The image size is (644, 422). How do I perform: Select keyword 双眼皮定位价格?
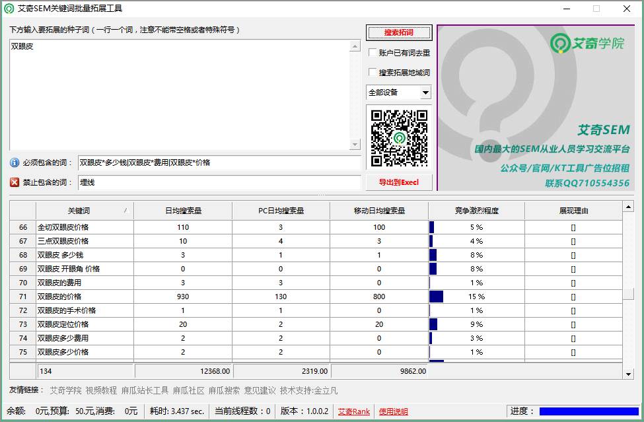point(85,324)
